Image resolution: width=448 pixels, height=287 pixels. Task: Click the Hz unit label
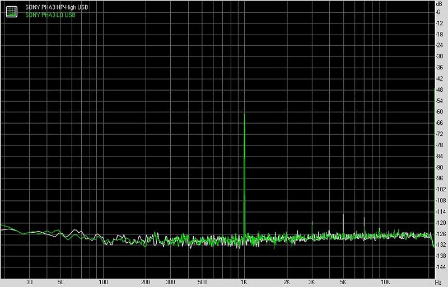click(x=438, y=283)
